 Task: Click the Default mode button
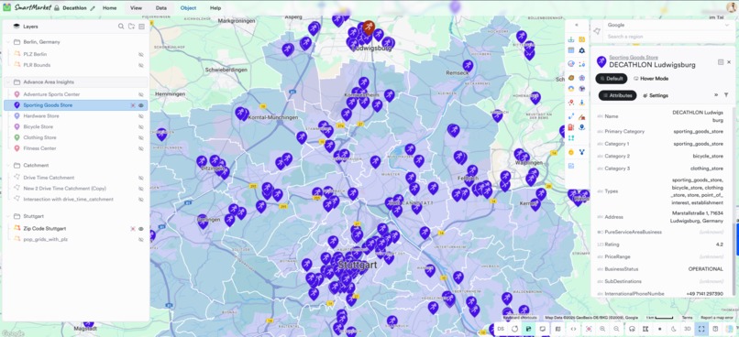612,78
